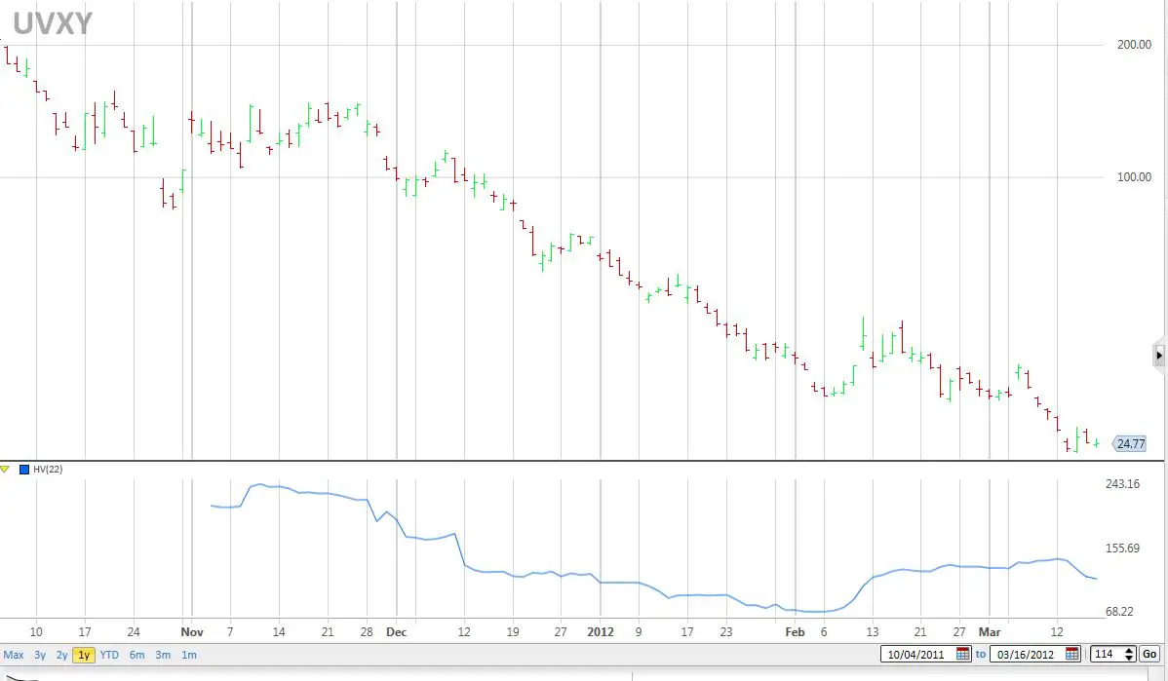
Task: Select the Max time range
Action: click(14, 655)
